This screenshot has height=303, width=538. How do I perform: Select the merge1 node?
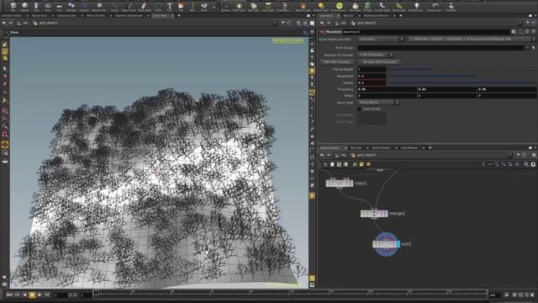click(x=374, y=214)
